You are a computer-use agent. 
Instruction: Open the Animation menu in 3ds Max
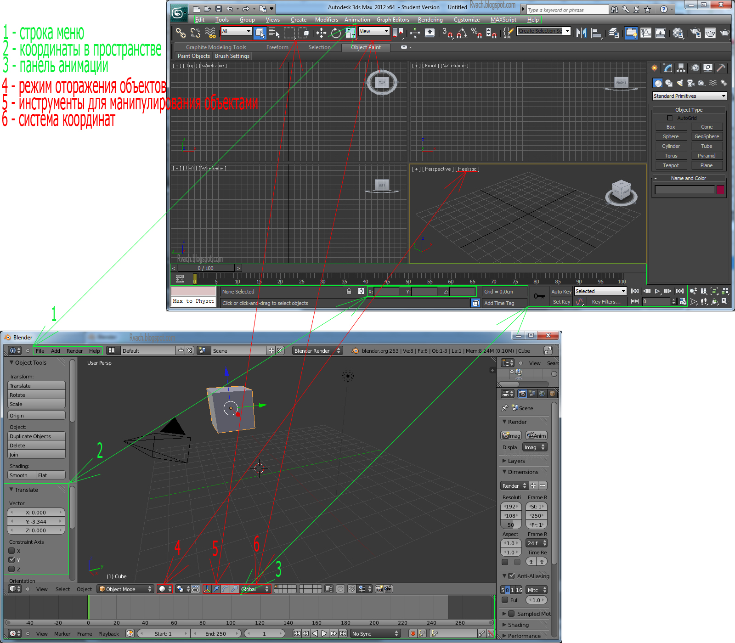click(x=357, y=20)
